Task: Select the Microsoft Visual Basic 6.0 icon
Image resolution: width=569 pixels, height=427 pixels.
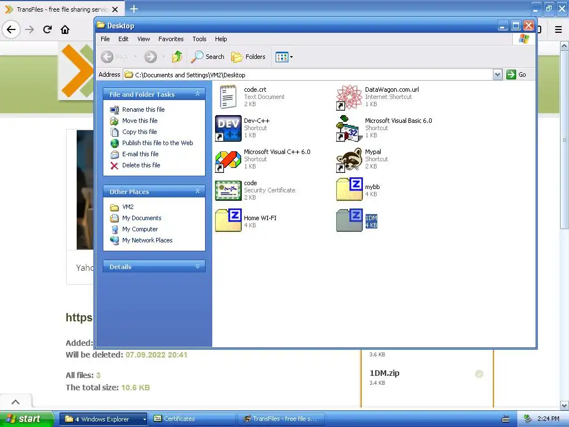Action: point(349,128)
